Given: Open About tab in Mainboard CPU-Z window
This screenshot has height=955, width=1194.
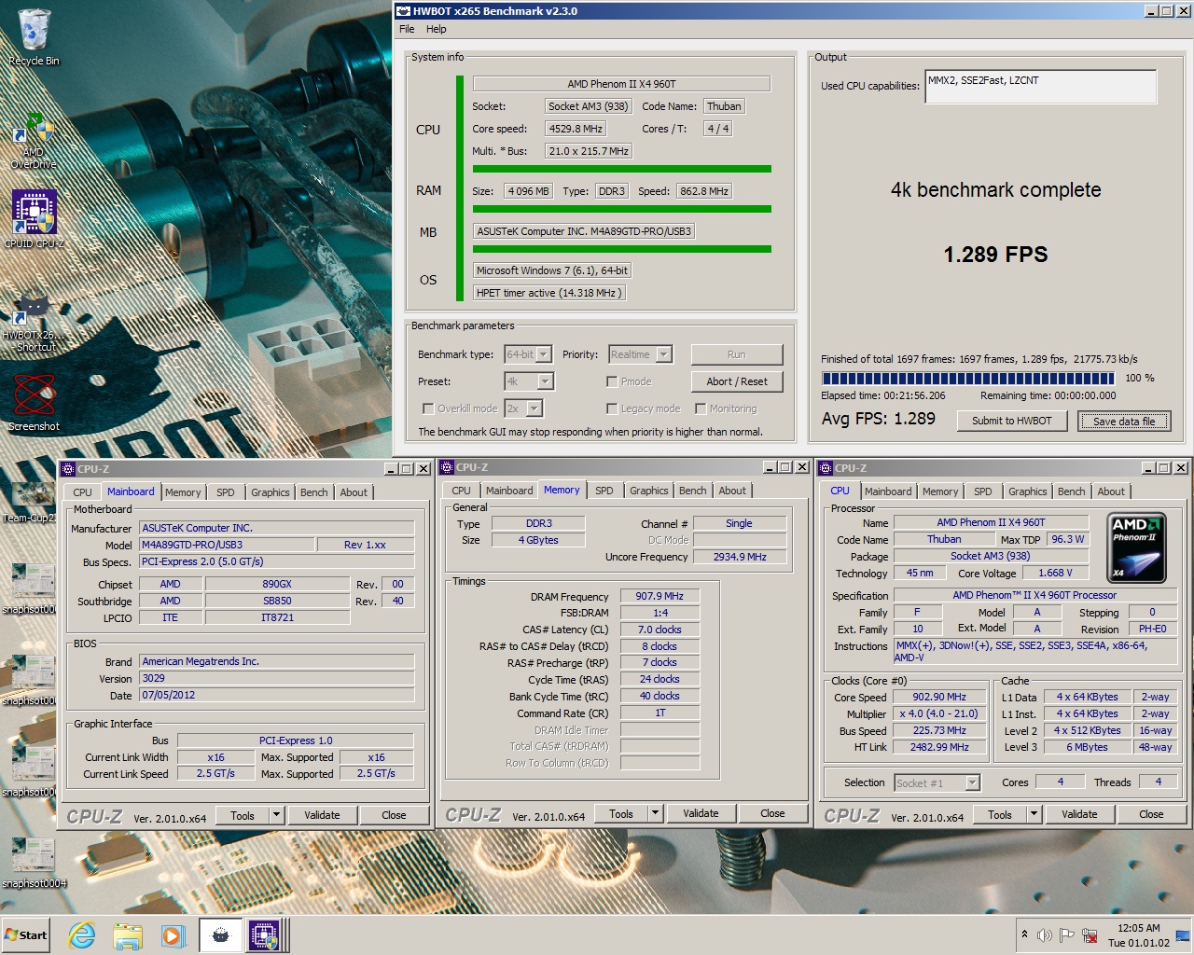Looking at the screenshot, I should click(354, 492).
